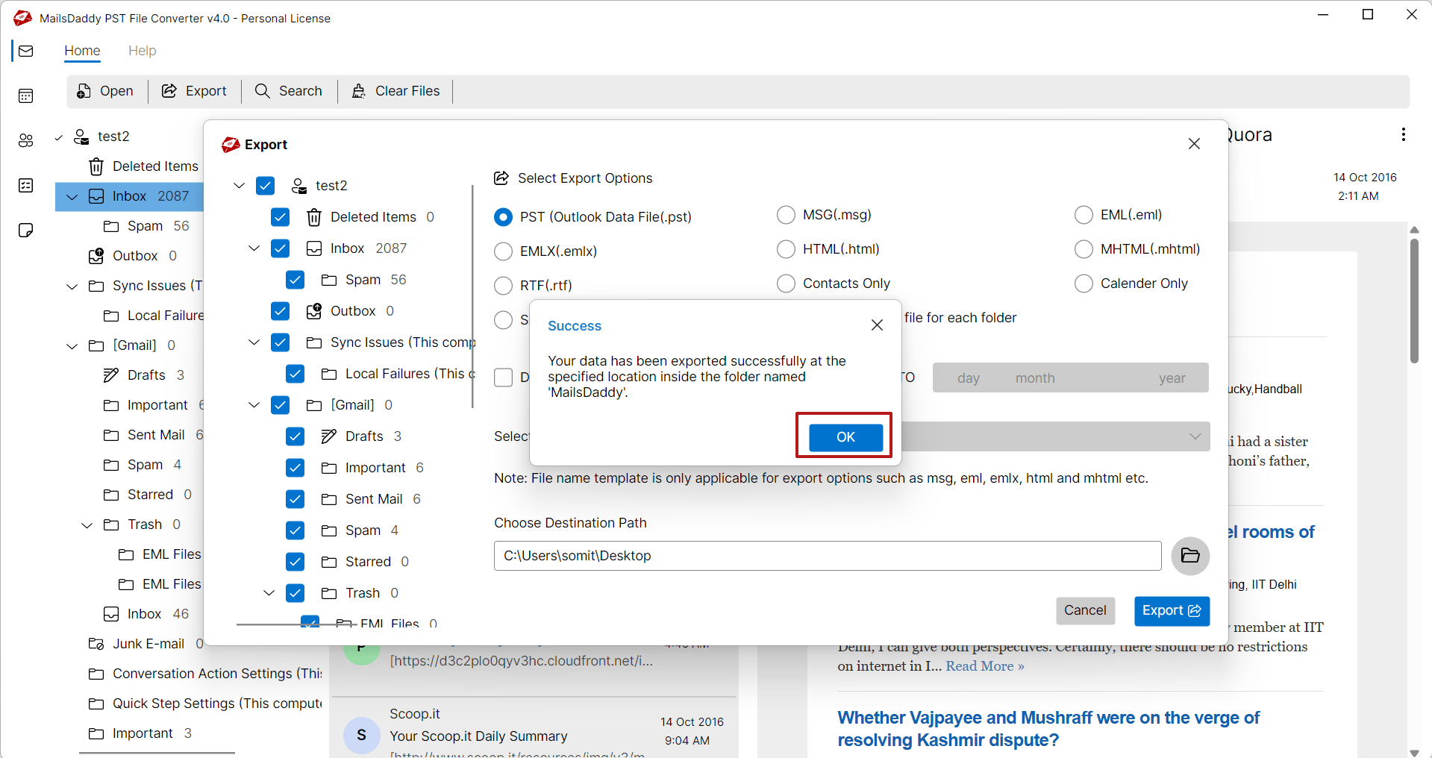Select Junk E-mail folder
Image resolution: width=1432 pixels, height=758 pixels.
click(146, 644)
